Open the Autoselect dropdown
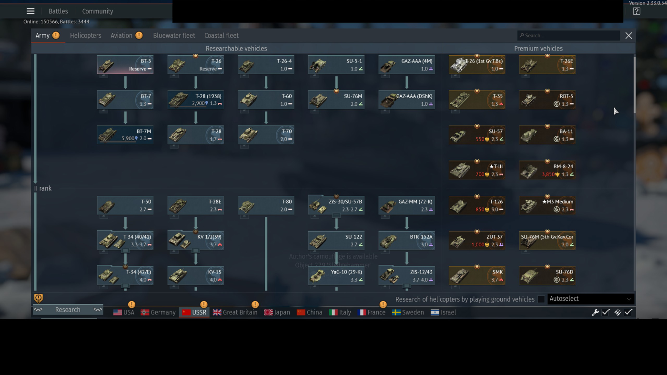Image resolution: width=667 pixels, height=375 pixels. pyautogui.click(x=591, y=299)
